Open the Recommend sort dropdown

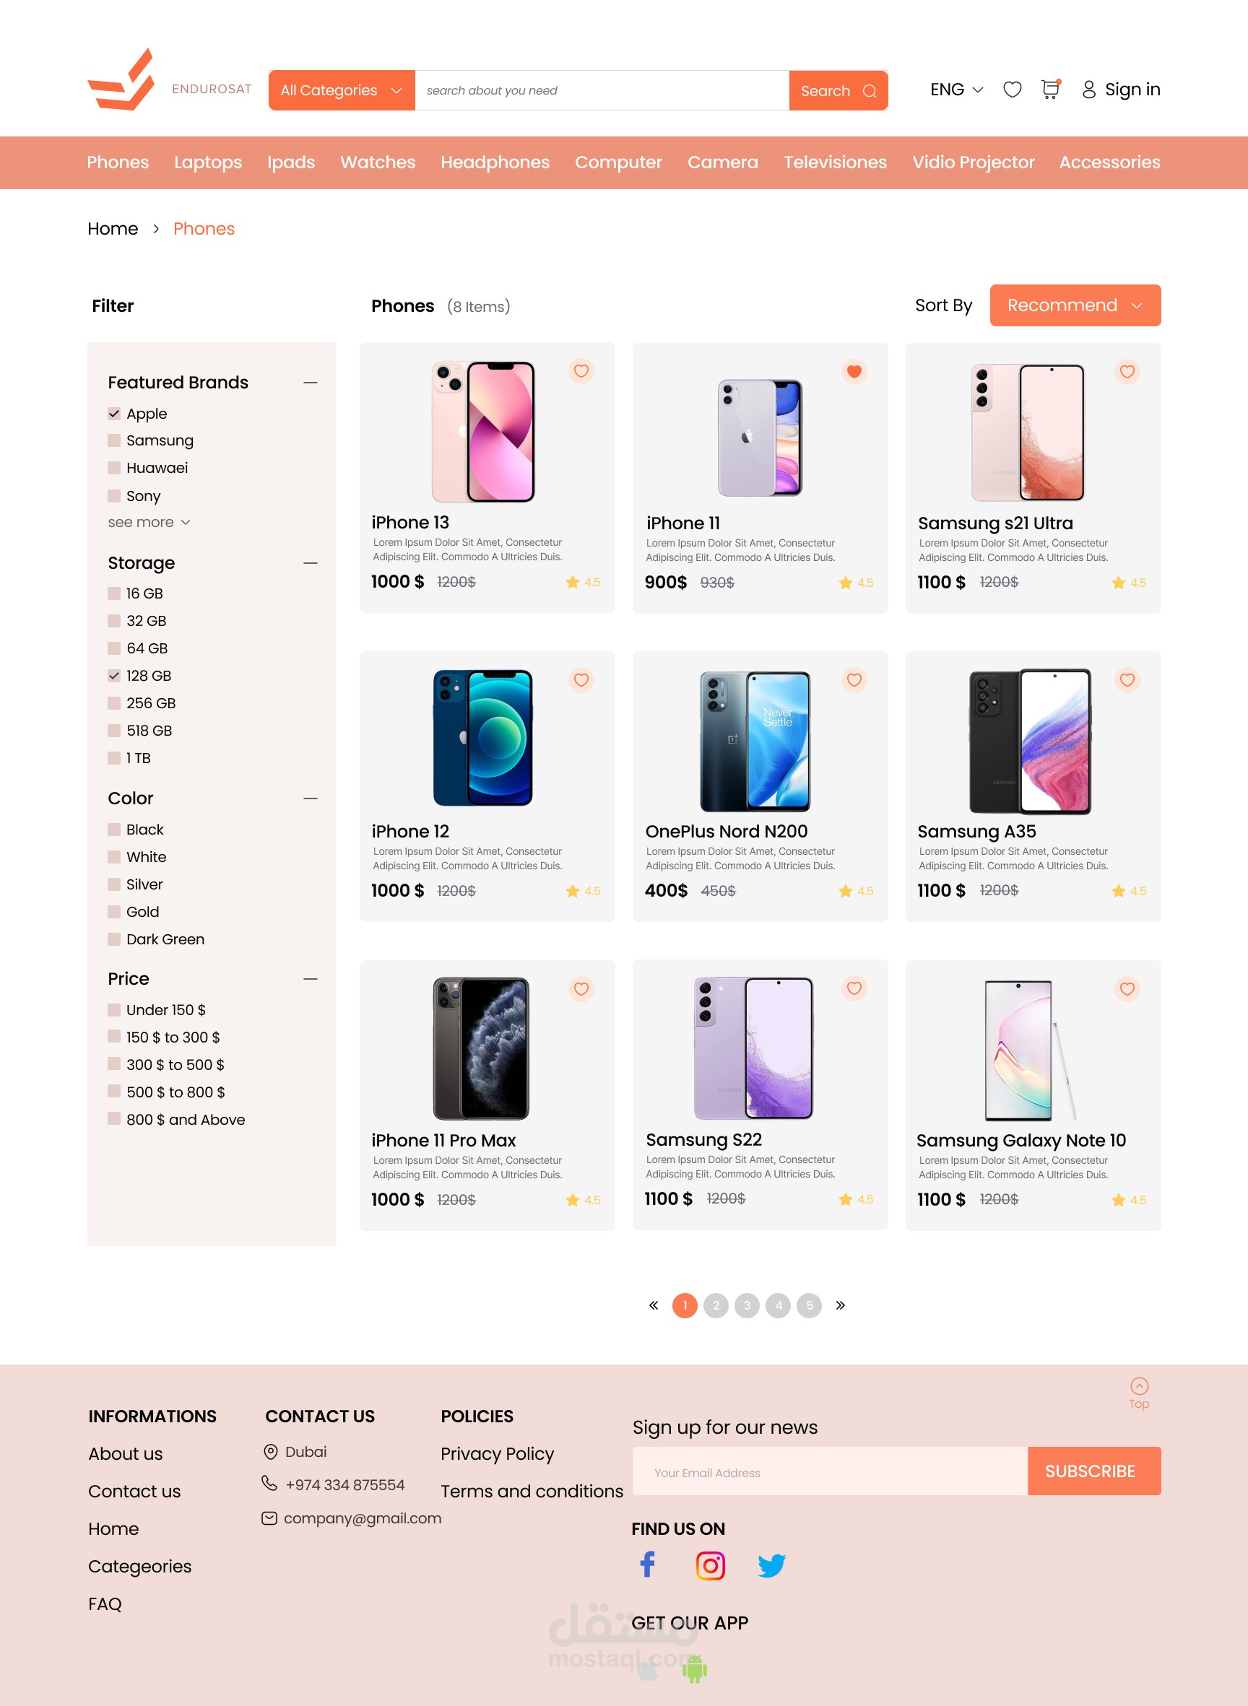(x=1075, y=305)
